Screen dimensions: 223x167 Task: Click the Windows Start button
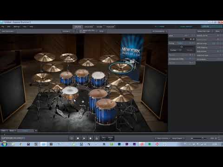pyautogui.click(x=4, y=144)
